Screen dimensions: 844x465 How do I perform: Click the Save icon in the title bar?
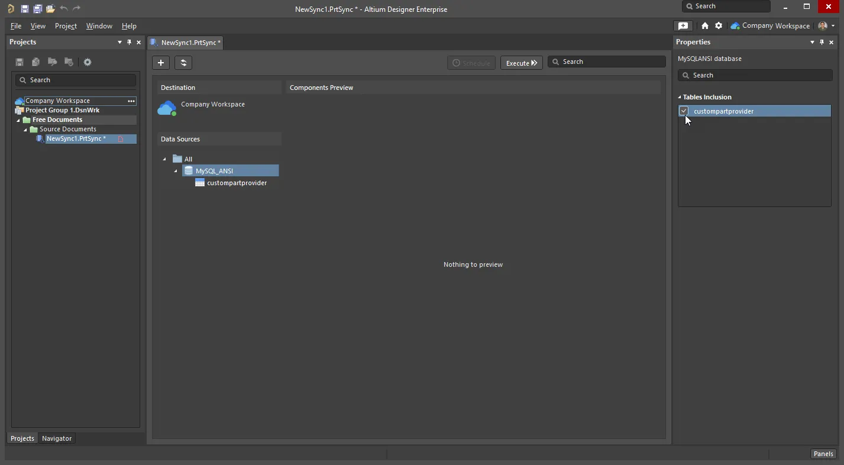tap(24, 9)
